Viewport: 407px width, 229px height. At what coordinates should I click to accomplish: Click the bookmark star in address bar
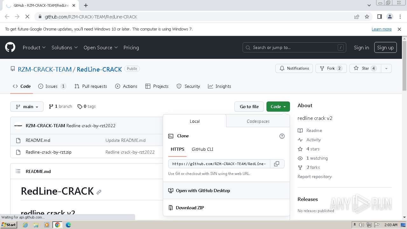pos(367,17)
